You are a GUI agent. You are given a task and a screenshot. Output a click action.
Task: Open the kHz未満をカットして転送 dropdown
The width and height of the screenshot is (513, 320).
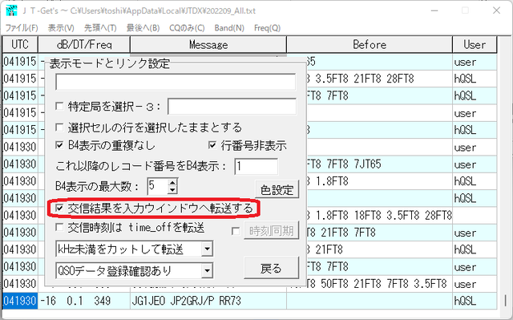[x=207, y=249]
